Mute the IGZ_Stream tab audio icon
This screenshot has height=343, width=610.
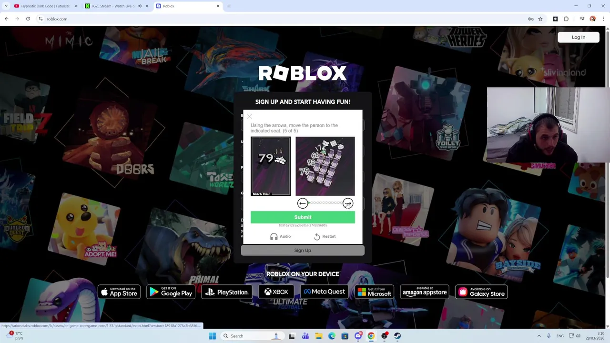[x=140, y=6]
